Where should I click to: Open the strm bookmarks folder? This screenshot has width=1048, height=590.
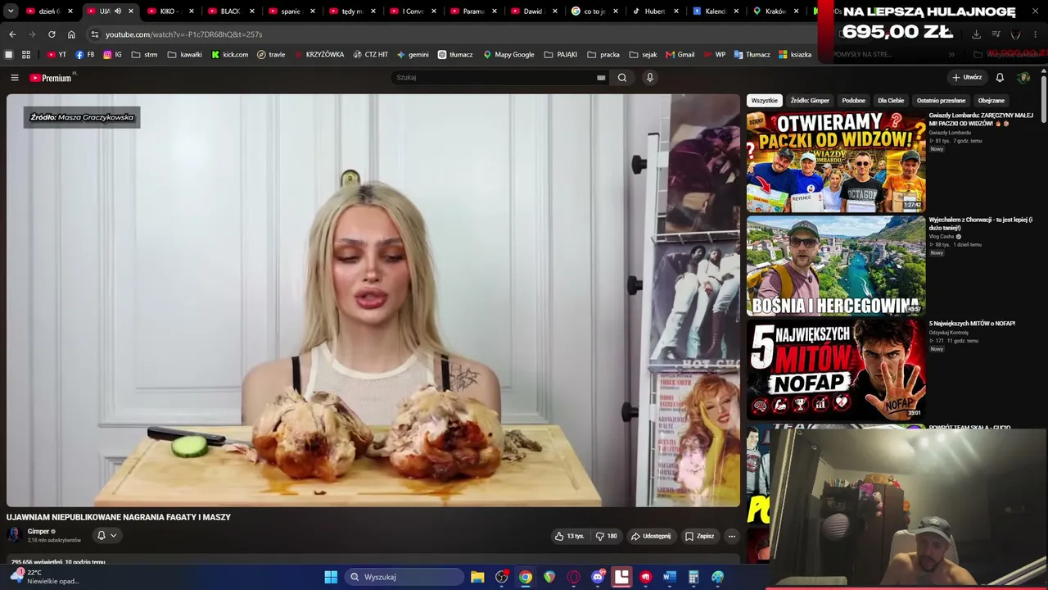coord(144,55)
